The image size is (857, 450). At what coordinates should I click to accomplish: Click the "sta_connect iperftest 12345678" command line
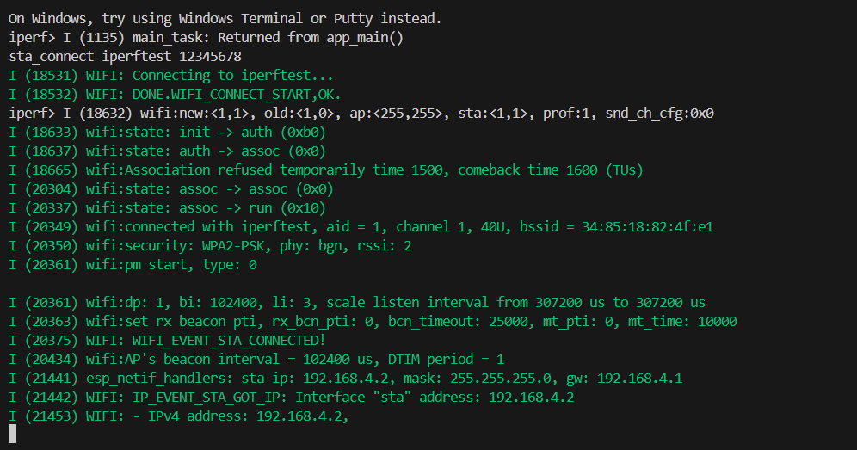[x=125, y=57]
